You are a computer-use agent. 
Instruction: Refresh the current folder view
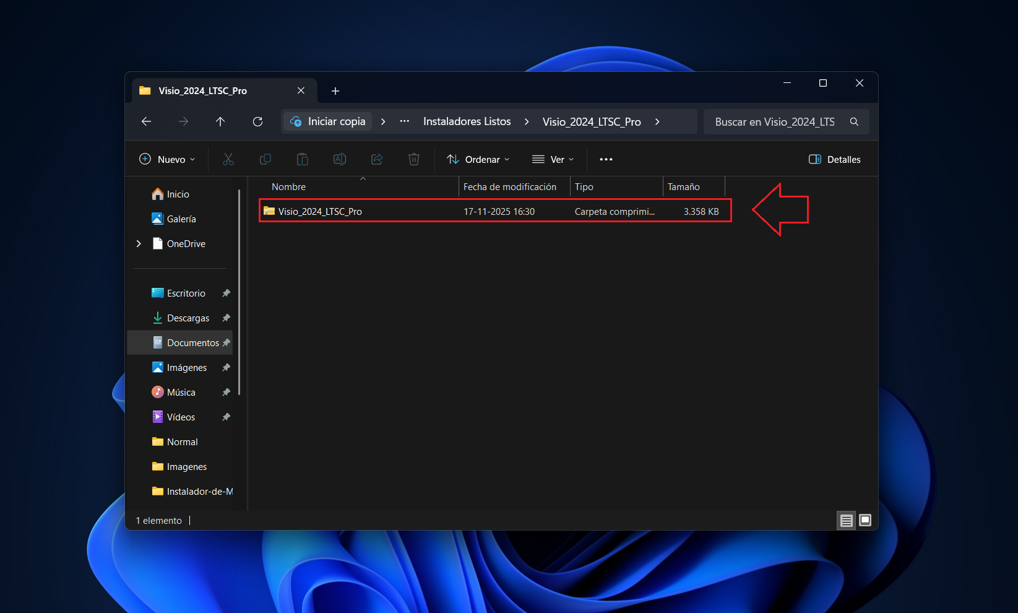click(x=258, y=122)
